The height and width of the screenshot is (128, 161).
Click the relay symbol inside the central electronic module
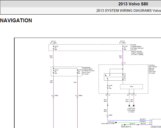(x=115, y=77)
